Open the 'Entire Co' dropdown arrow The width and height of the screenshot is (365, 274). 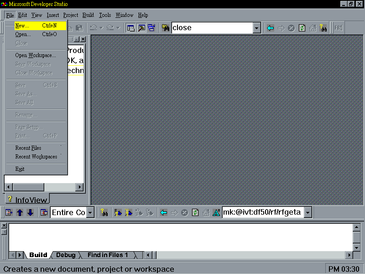90,212
